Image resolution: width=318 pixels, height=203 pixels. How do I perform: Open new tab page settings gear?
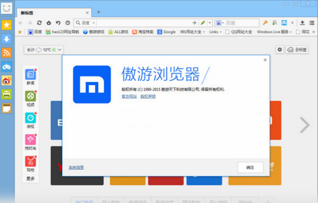280,50
